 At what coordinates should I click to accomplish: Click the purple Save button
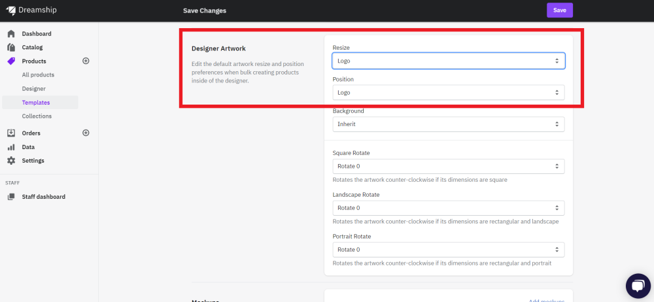(560, 10)
